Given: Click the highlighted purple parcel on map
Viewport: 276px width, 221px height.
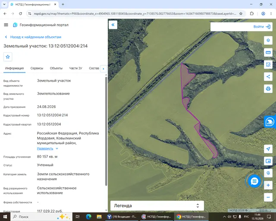Looking at the screenshot, I should [188, 76].
